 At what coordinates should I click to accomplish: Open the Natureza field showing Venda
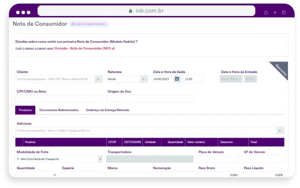[123, 79]
